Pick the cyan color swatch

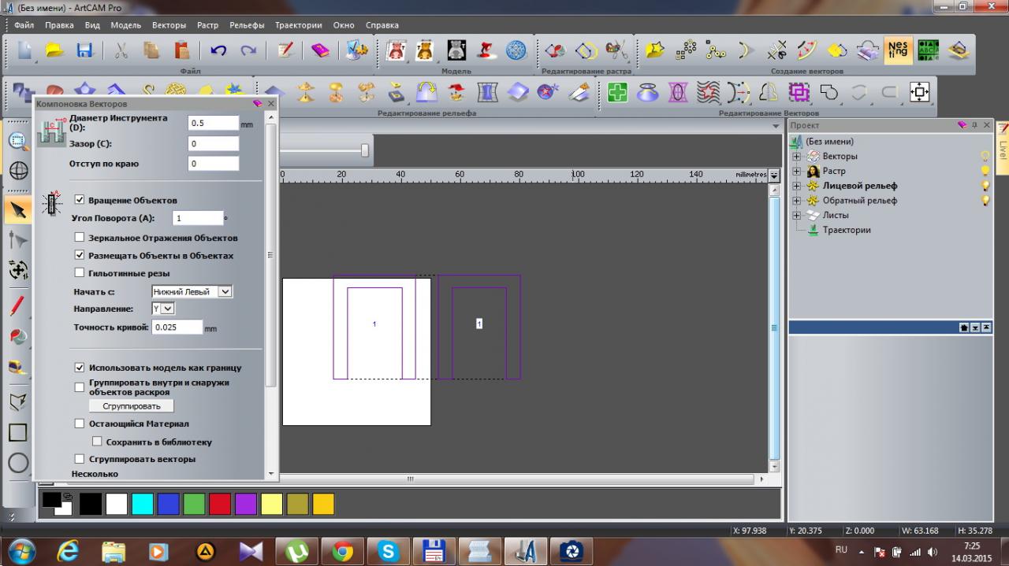point(142,504)
